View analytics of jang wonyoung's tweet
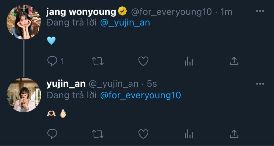The width and height of the screenshot is (274, 146). (x=189, y=61)
